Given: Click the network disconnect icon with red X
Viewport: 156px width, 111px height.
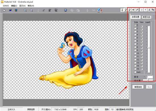Looking at the screenshot, I should [100, 10].
